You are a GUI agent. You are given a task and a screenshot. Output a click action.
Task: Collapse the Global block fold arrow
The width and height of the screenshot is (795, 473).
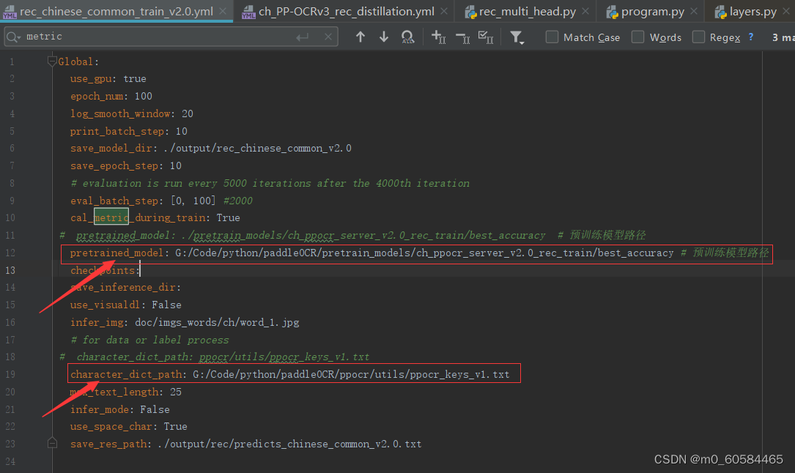click(51, 62)
